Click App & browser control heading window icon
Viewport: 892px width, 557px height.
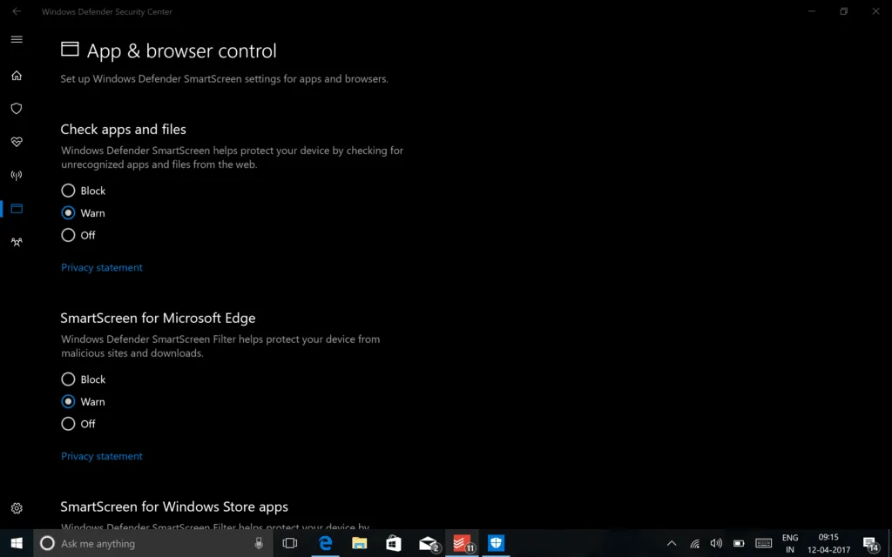(x=70, y=50)
